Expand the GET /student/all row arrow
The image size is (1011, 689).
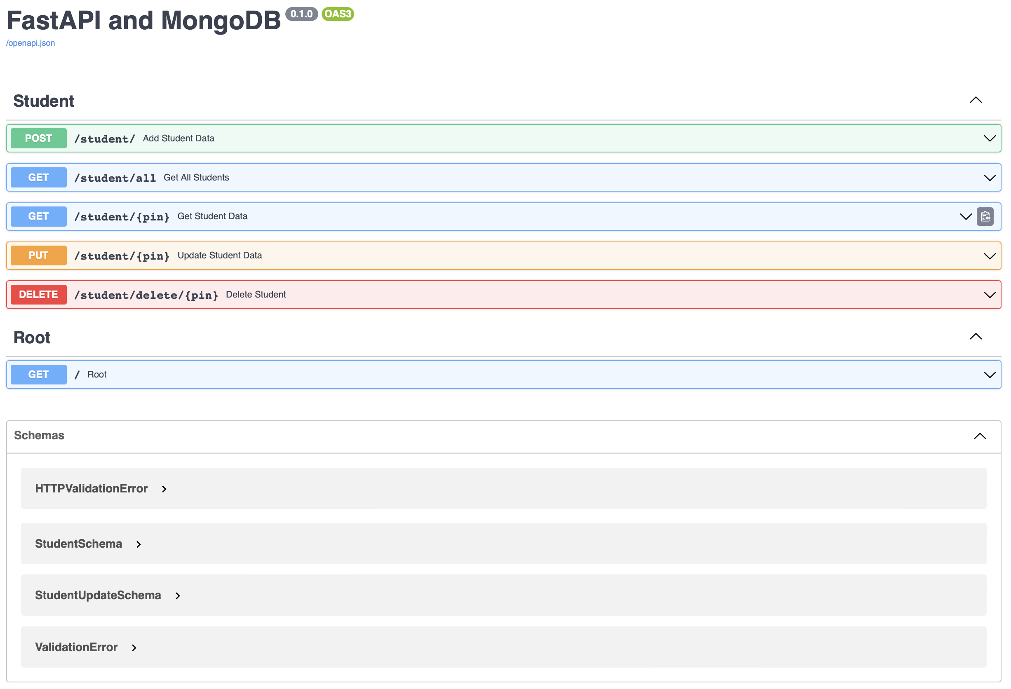coord(990,178)
